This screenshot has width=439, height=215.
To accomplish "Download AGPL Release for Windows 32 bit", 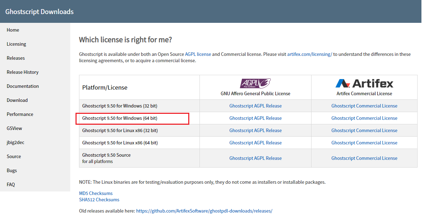I will tap(255, 106).
